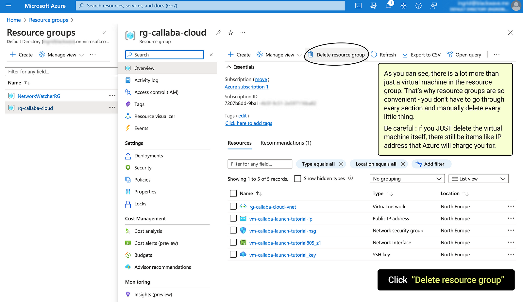Open more commands in Resource groups toolbar

pos(93,55)
